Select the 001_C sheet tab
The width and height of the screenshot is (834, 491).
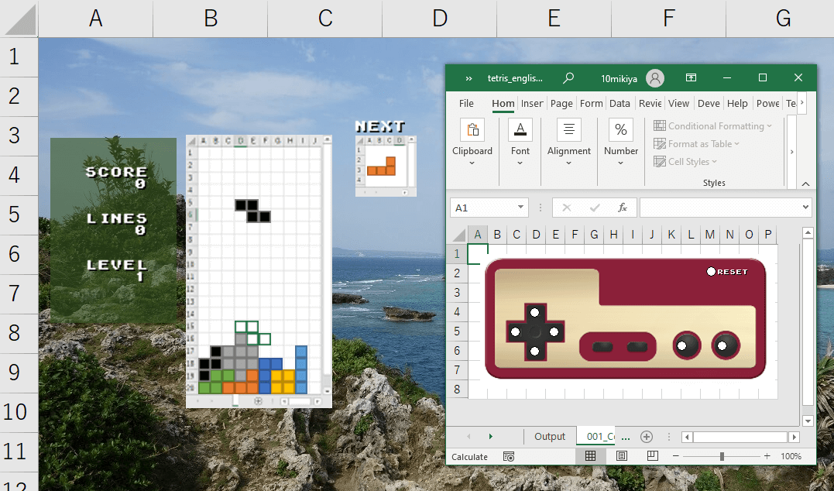[x=596, y=437]
